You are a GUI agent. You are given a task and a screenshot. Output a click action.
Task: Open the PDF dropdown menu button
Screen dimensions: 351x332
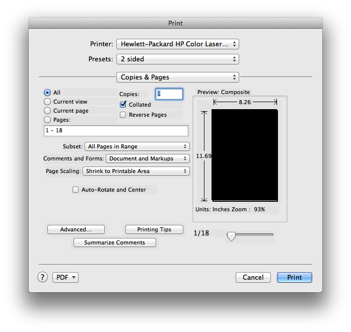[x=65, y=278]
